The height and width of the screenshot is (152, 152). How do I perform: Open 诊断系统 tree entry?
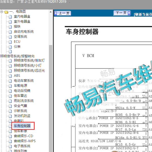(20, 111)
